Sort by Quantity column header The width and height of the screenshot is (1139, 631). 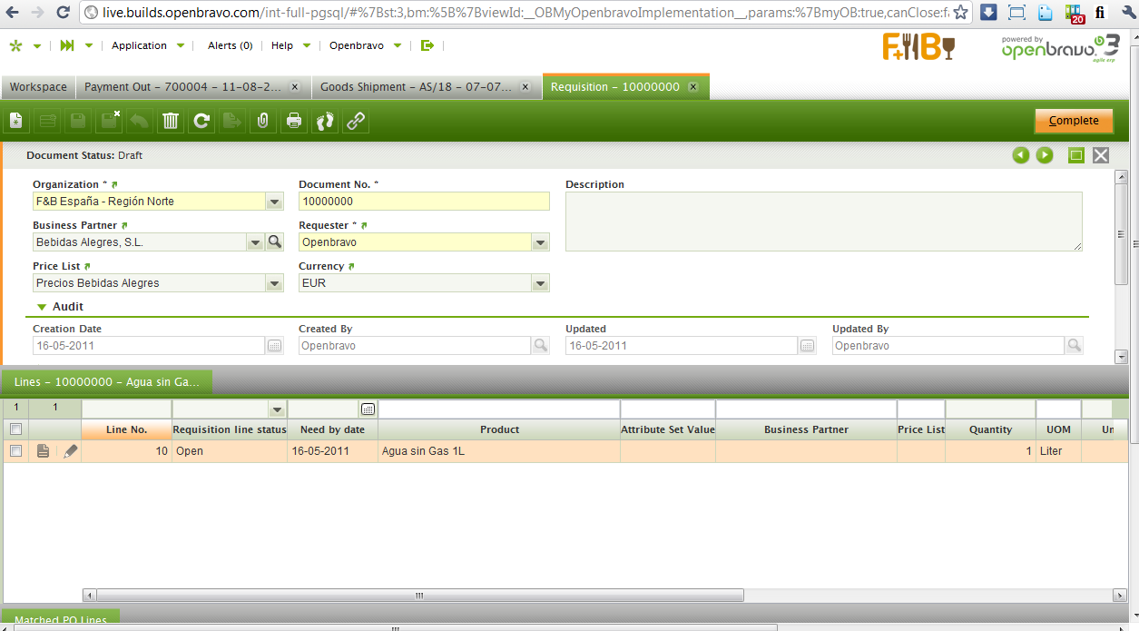click(x=990, y=429)
